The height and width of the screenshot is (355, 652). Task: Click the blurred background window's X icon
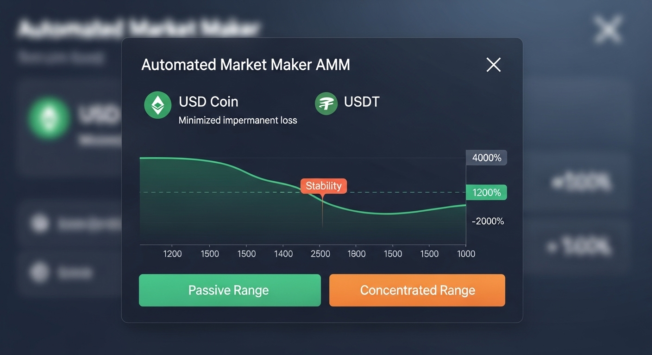[x=608, y=29]
